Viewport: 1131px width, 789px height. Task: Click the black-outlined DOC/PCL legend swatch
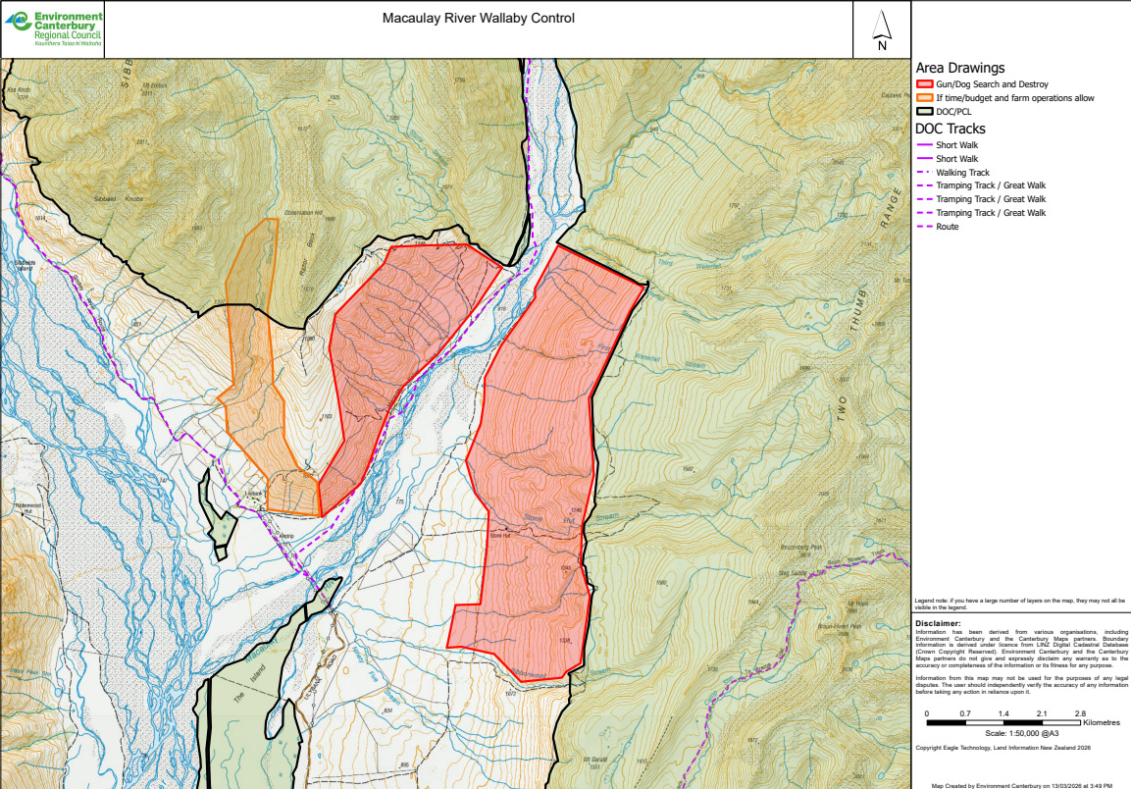point(923,112)
